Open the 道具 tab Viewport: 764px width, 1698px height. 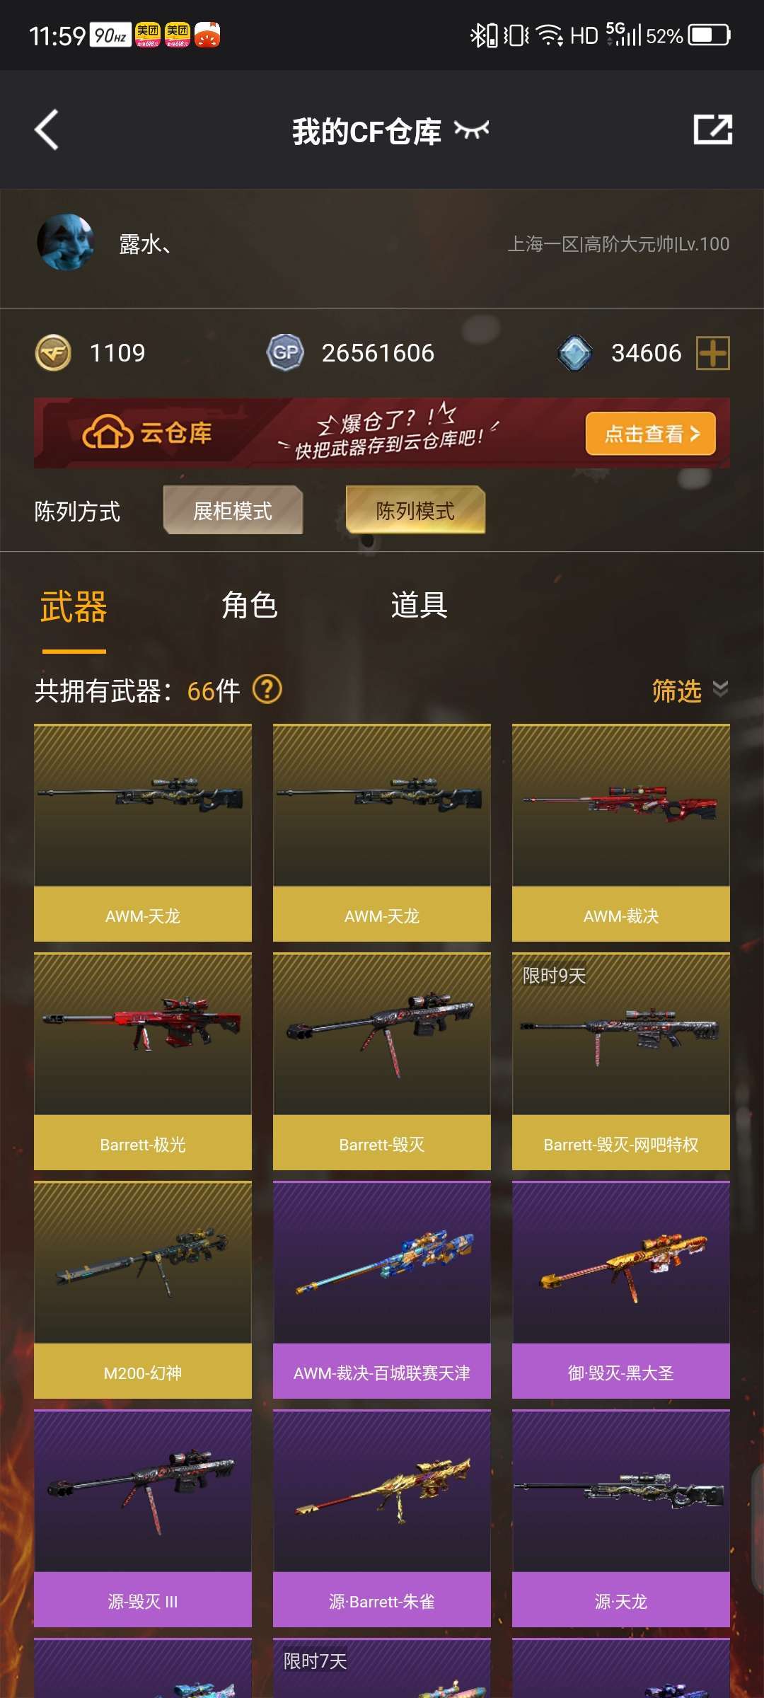tap(419, 606)
